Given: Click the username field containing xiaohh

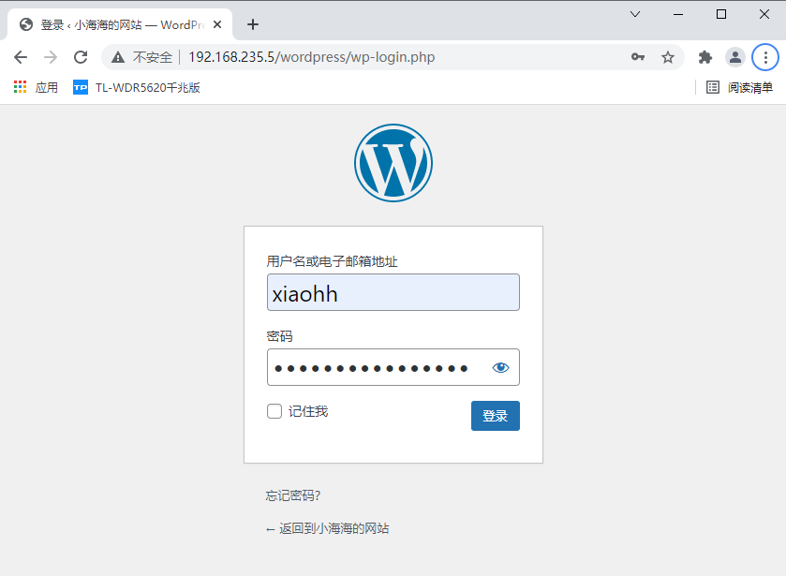Looking at the screenshot, I should point(393,292).
